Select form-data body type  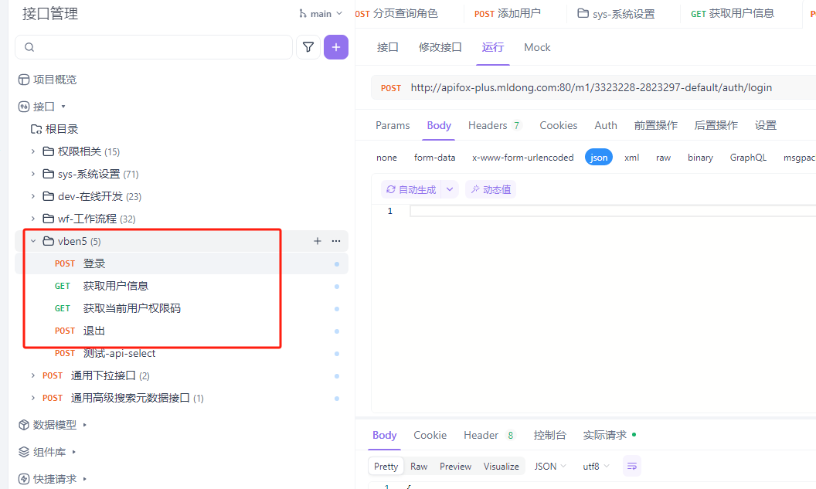[434, 158]
